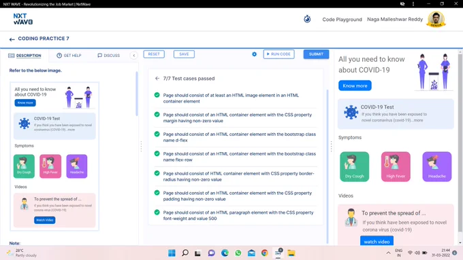Image resolution: width=463 pixels, height=260 pixels.
Task: Click '7/7 Test cases passed' text
Action: (189, 79)
